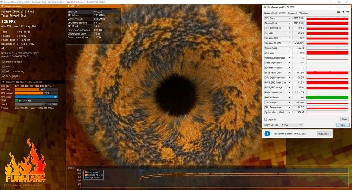
Task: Click the GPU-Z title bar app icon
Action: [x=265, y=7]
